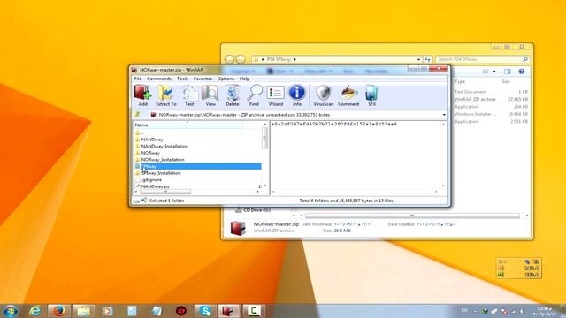Click PS4 SPIway in Explorer address bar
This screenshot has width=566, height=318.
tap(279, 59)
